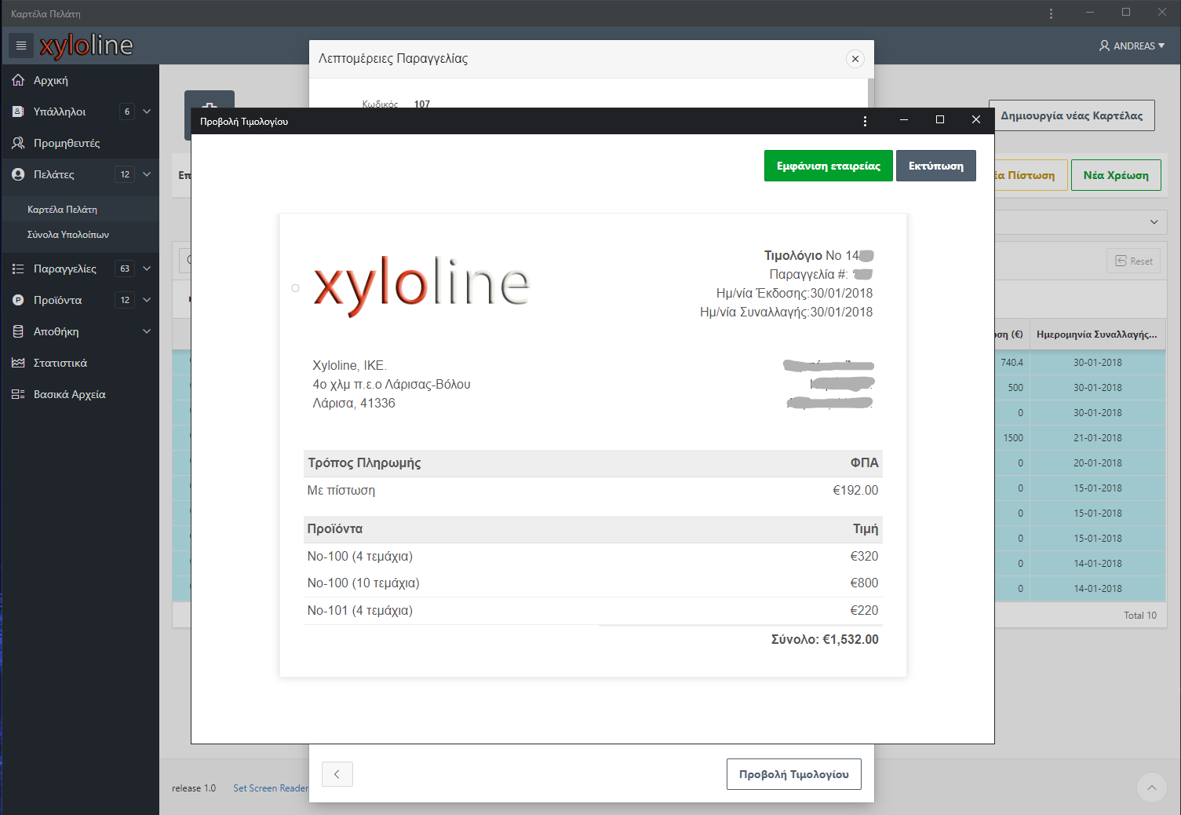The image size is (1181, 815).
Task: Maximize the Προβολή Τιμολογίου window
Action: click(940, 120)
